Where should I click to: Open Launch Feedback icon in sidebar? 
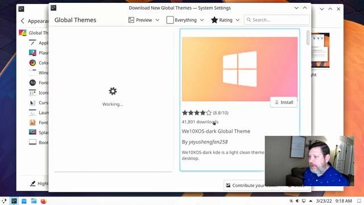click(x=32, y=113)
